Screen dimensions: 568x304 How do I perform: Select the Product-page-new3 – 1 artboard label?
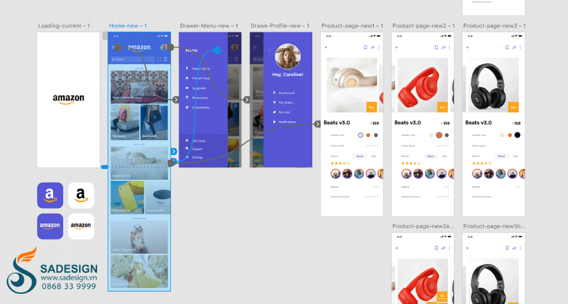coord(494,25)
